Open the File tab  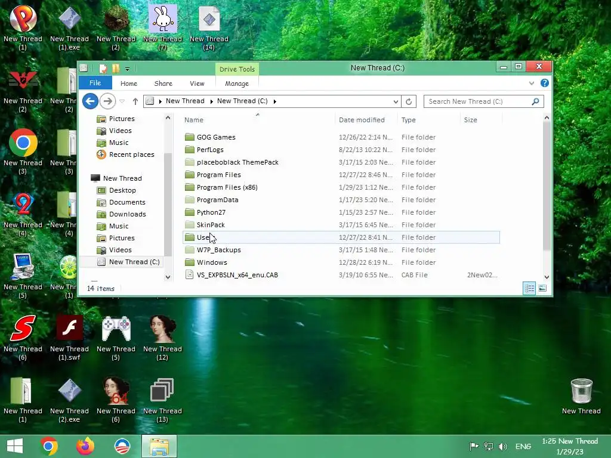click(x=95, y=83)
